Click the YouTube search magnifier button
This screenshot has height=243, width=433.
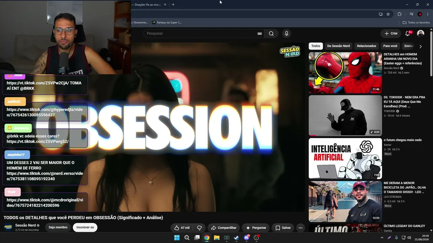tap(271, 33)
